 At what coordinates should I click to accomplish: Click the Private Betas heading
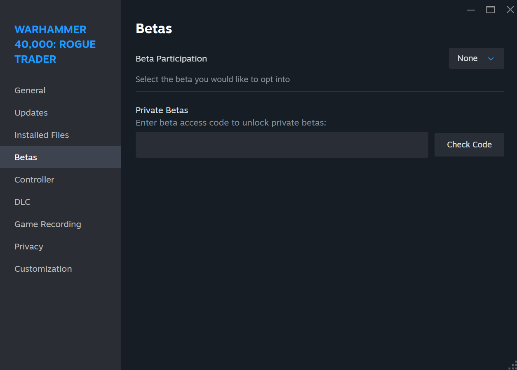coord(162,110)
